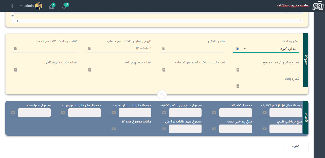Viewport: 325px width, 158px height.
Task: Click the ذخیره save button
Action: click(296, 146)
